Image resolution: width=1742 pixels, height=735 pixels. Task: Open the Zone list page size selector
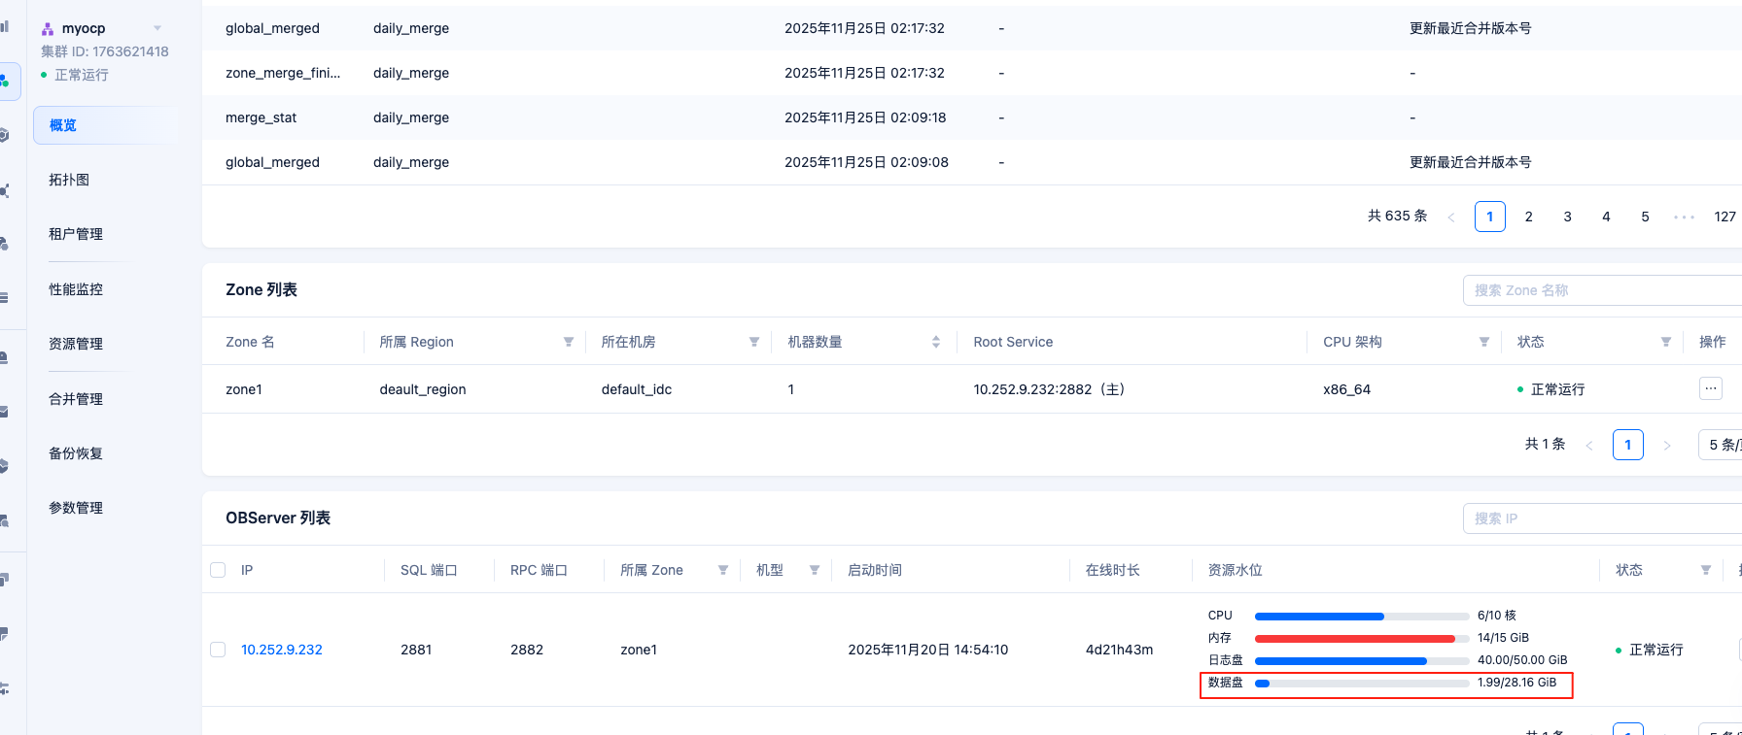(x=1722, y=445)
